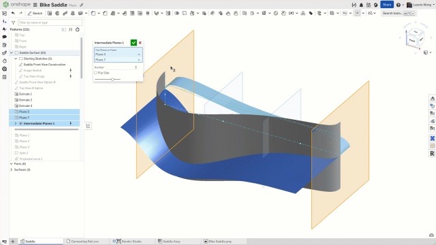Collapse the Starting Sketches folder
The image size is (436, 245).
(x=16, y=59)
